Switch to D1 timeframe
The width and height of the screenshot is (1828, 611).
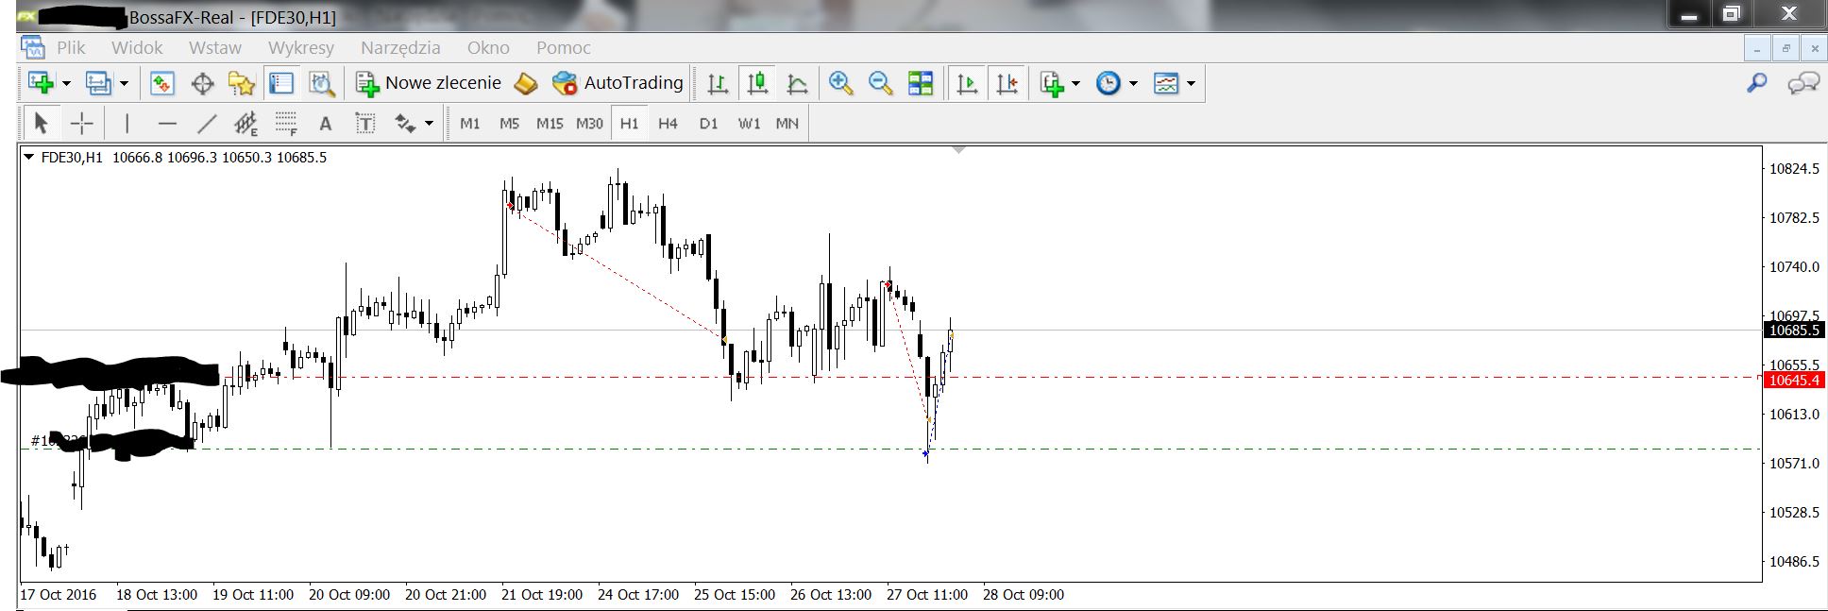coord(709,124)
